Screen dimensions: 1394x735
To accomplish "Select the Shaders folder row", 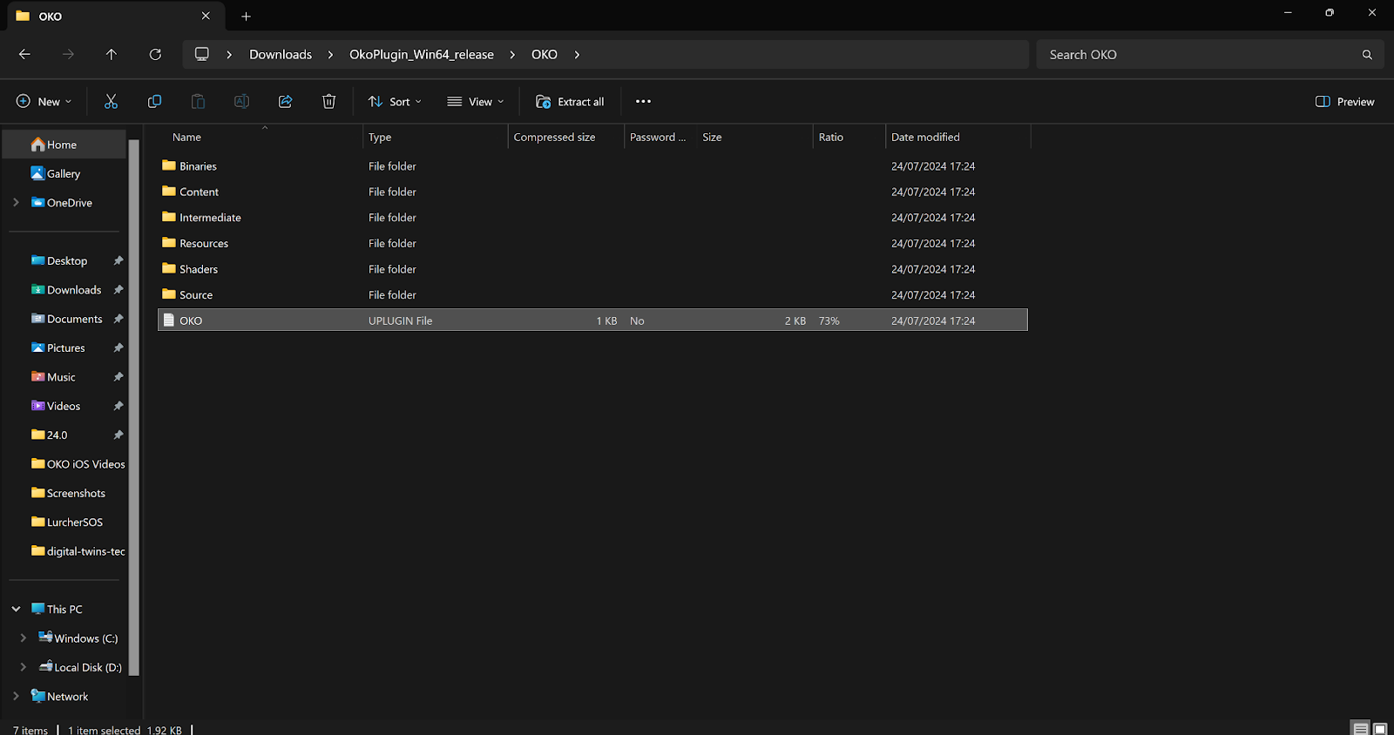I will [x=592, y=269].
